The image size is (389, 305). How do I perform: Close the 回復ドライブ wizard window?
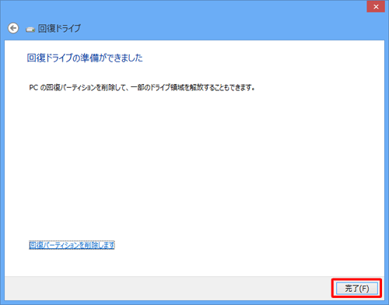pos(376,7)
